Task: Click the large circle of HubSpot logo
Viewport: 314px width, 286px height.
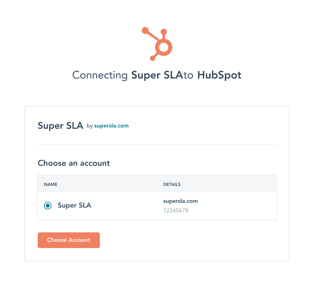Action: [164, 47]
